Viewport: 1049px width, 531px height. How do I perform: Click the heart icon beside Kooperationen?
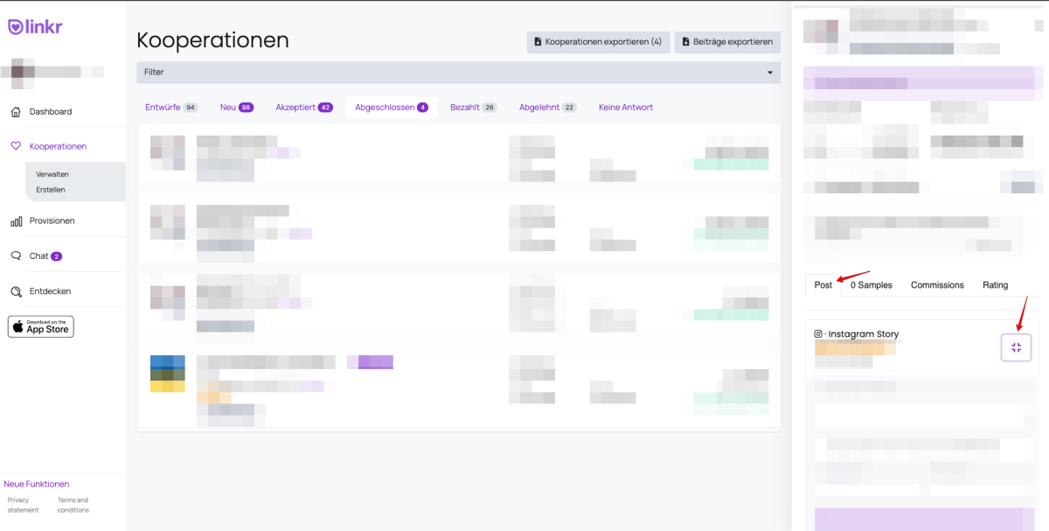tap(16, 146)
